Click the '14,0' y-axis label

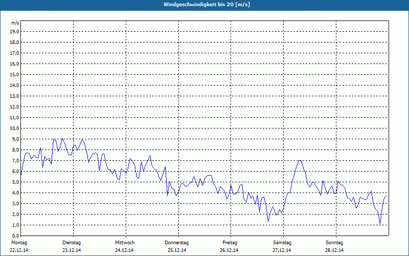pyautogui.click(x=14, y=85)
